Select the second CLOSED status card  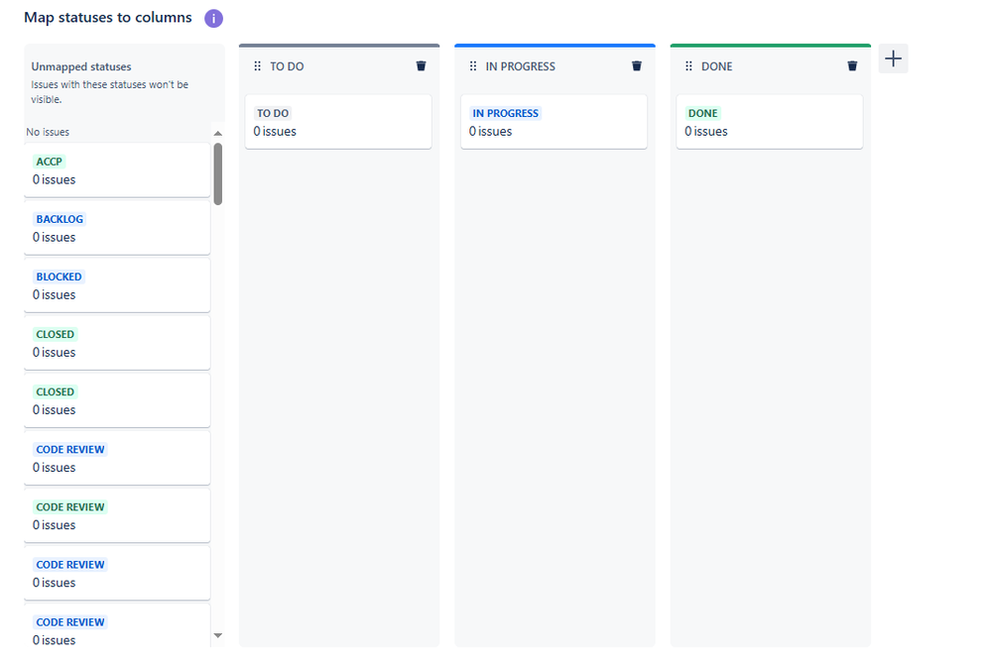(116, 399)
